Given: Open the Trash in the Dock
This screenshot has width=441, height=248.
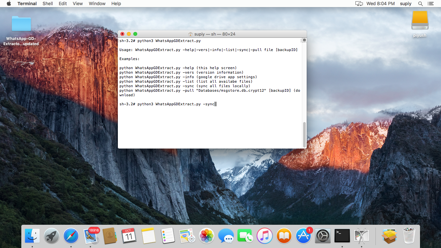Looking at the screenshot, I should click(409, 236).
